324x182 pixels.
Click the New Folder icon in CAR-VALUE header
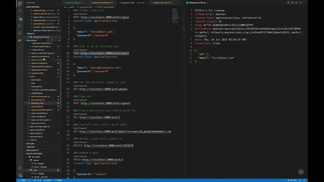[52, 40]
